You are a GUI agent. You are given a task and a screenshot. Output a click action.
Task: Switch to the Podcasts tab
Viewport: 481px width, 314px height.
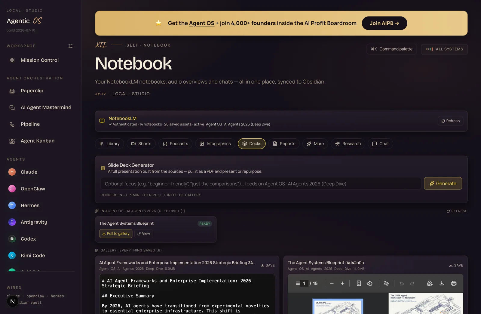(175, 144)
